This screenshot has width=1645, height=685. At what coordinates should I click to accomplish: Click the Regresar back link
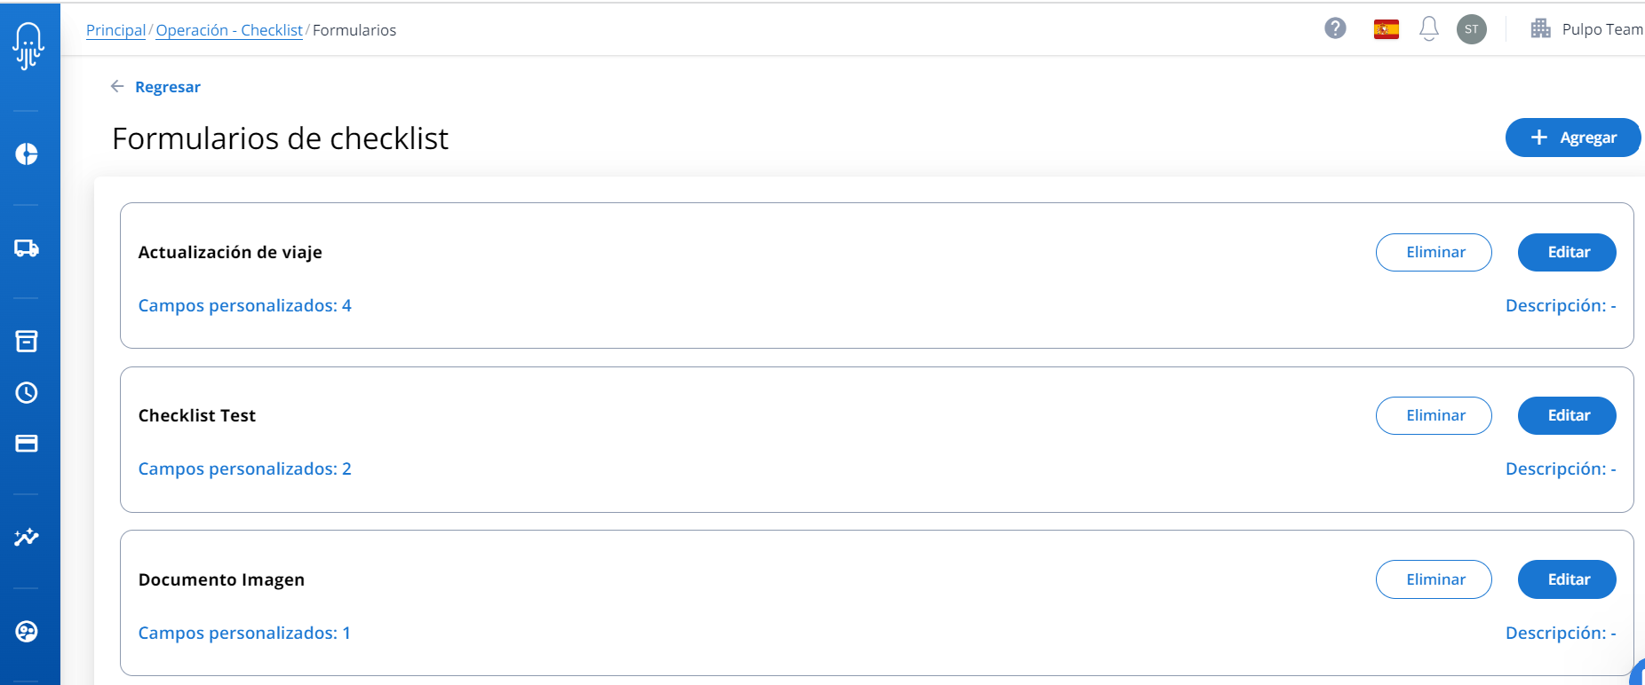(167, 87)
